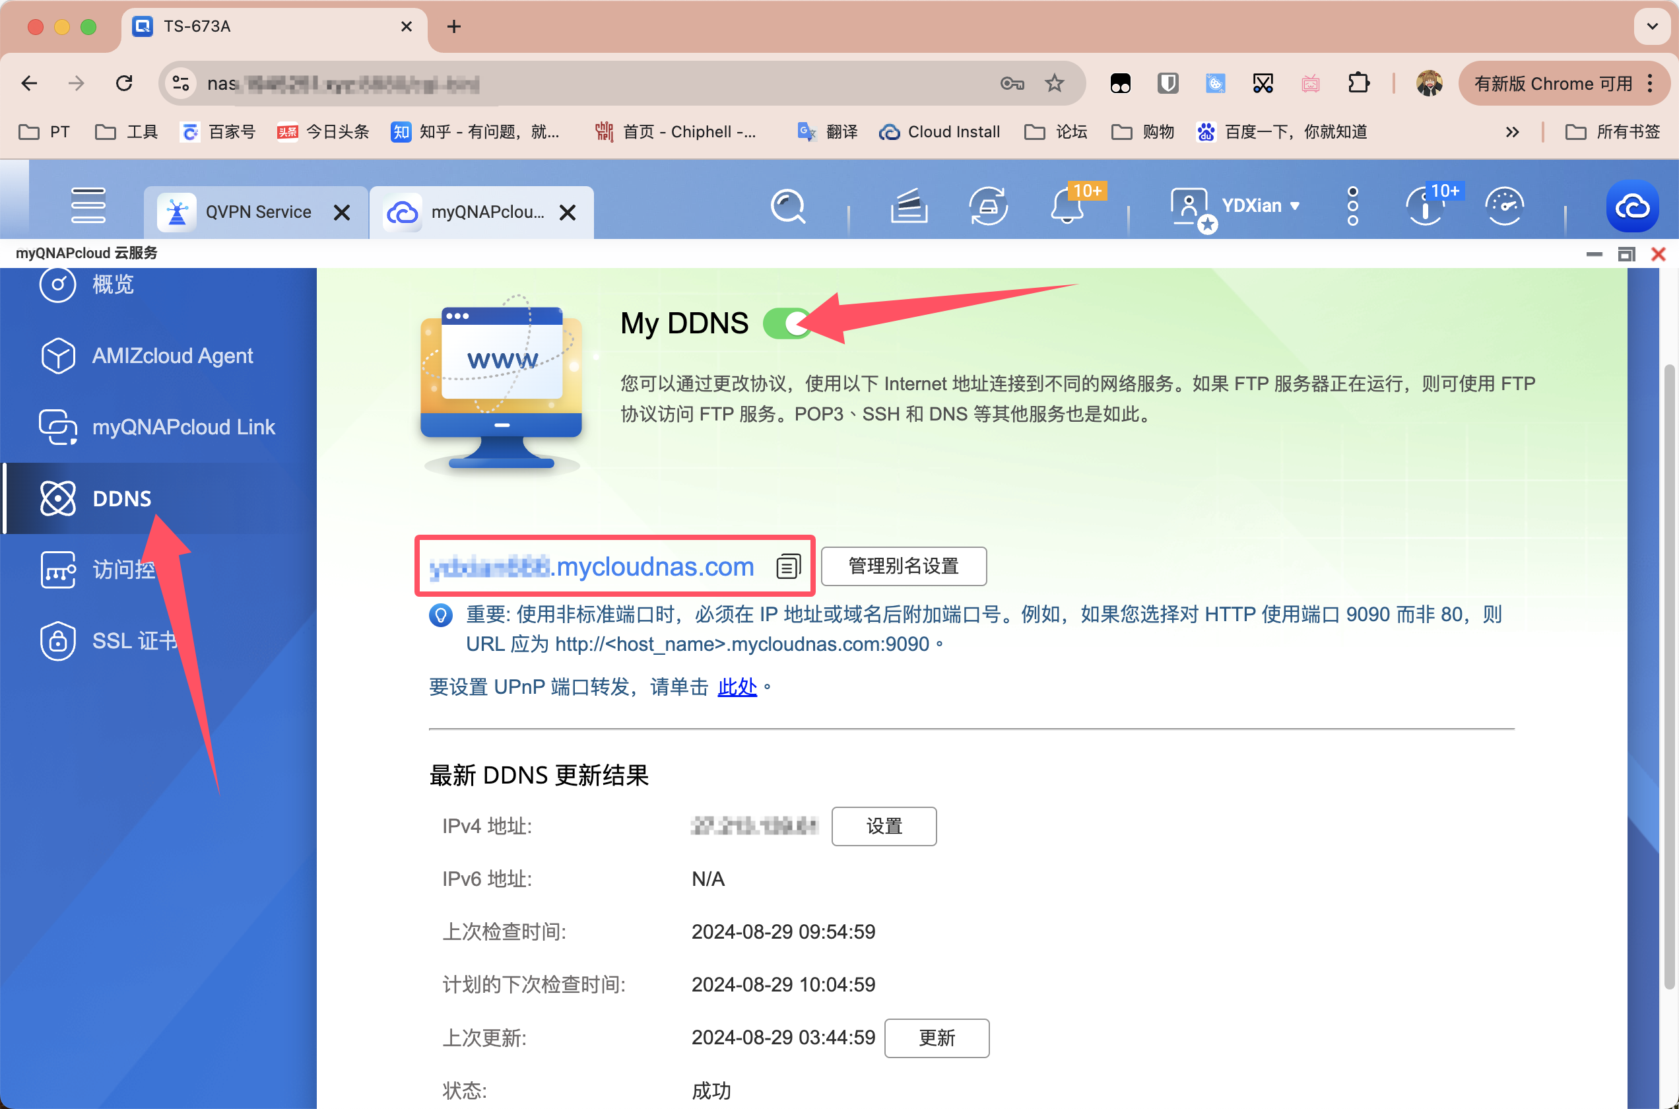This screenshot has height=1109, width=1679.
Task: Click the blue myQNAPcloud cloud icon
Action: tap(1632, 207)
